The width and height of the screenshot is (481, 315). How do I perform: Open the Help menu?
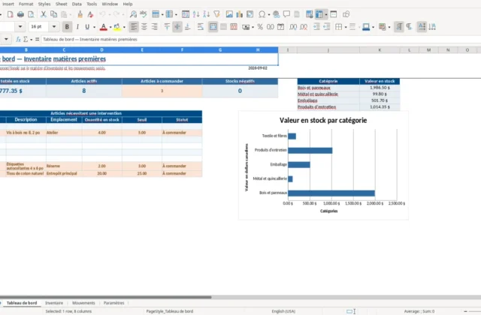pyautogui.click(x=128, y=4)
